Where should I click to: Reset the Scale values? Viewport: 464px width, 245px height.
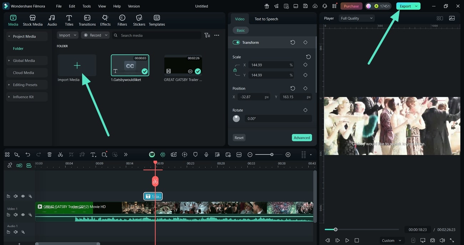click(x=308, y=57)
